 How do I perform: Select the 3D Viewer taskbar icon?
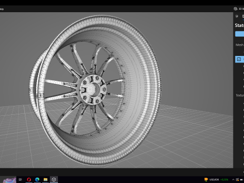[x=54, y=179]
